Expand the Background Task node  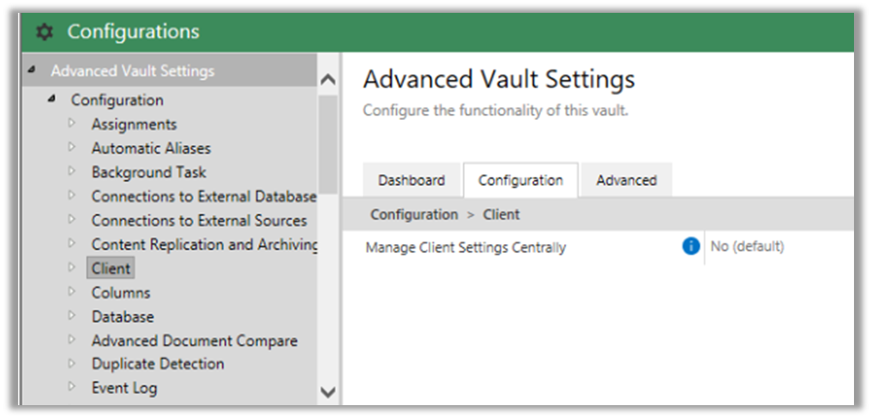(x=71, y=171)
